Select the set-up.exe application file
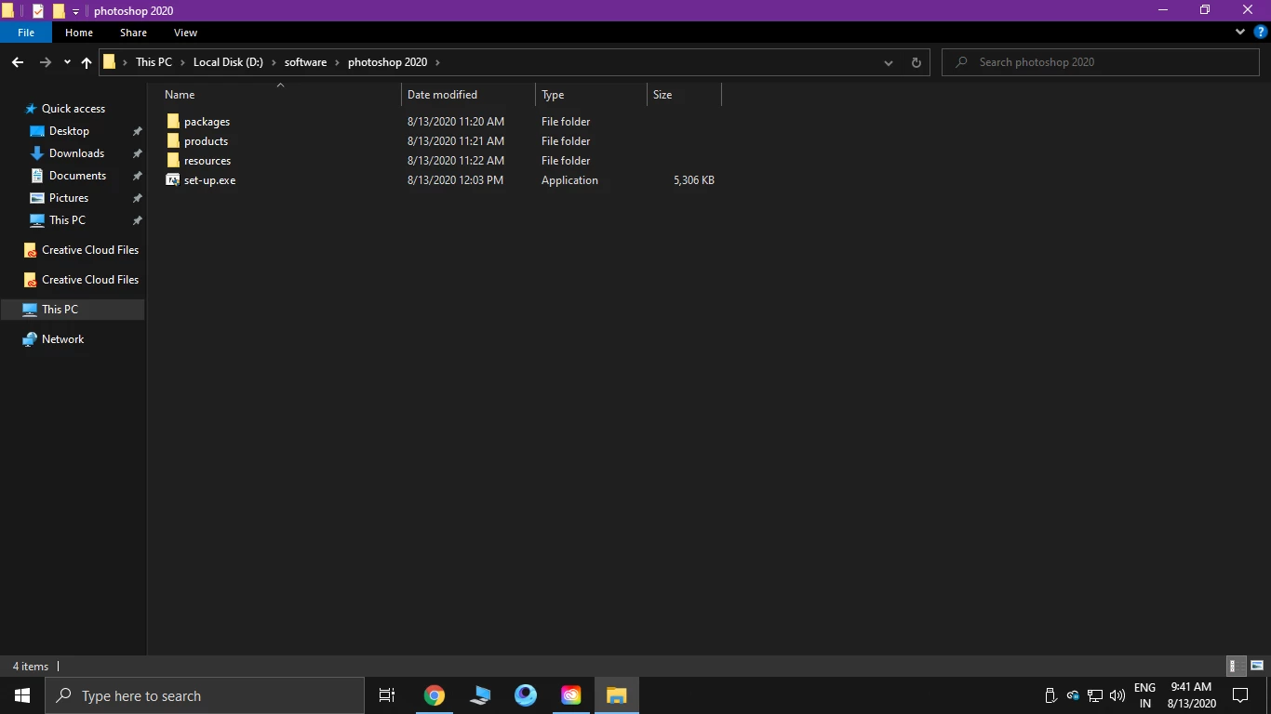 [201, 180]
